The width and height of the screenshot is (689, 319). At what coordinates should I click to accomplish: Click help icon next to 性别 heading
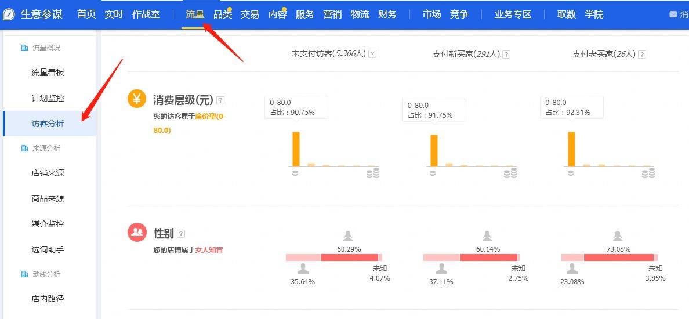[181, 234]
